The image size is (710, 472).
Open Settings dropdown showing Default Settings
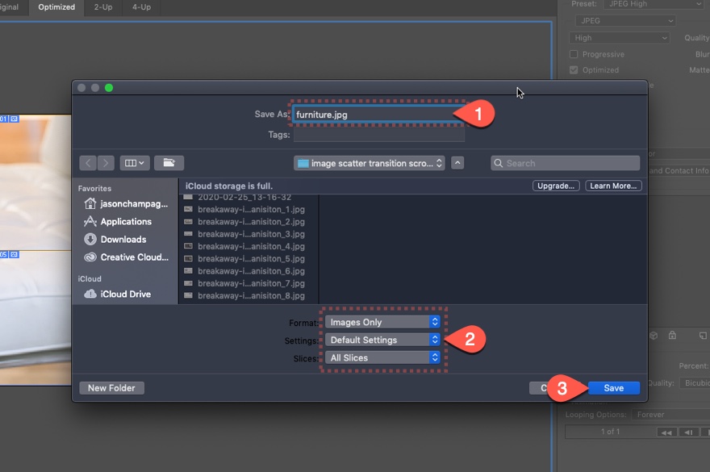point(383,340)
